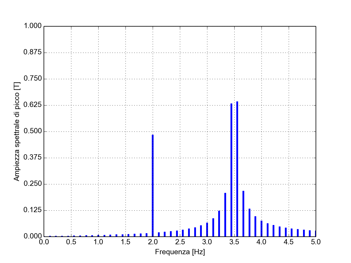Click the 0.125 y-axis tick label

32,211
